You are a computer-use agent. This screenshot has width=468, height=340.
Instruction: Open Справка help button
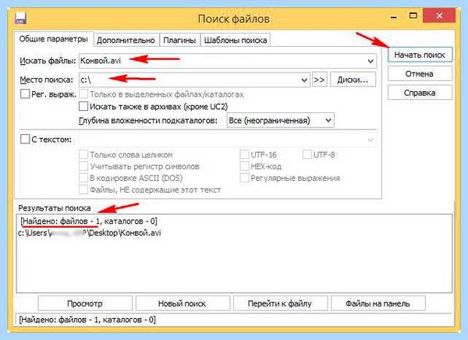(x=420, y=93)
